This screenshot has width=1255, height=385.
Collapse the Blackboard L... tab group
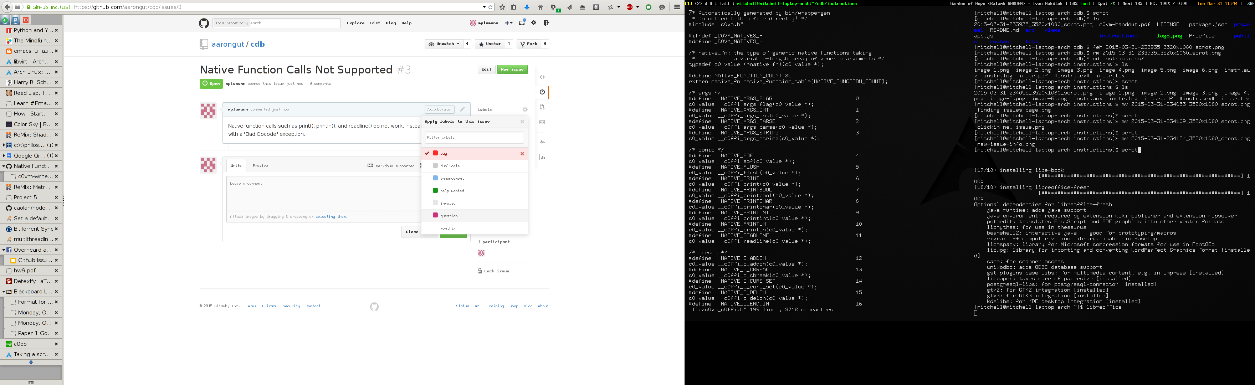pos(4,292)
